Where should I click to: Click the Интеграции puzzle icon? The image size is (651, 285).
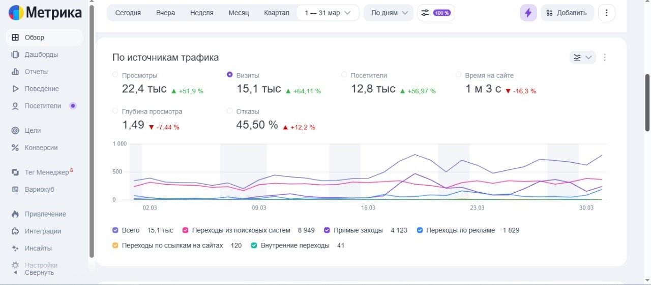pyautogui.click(x=15, y=231)
